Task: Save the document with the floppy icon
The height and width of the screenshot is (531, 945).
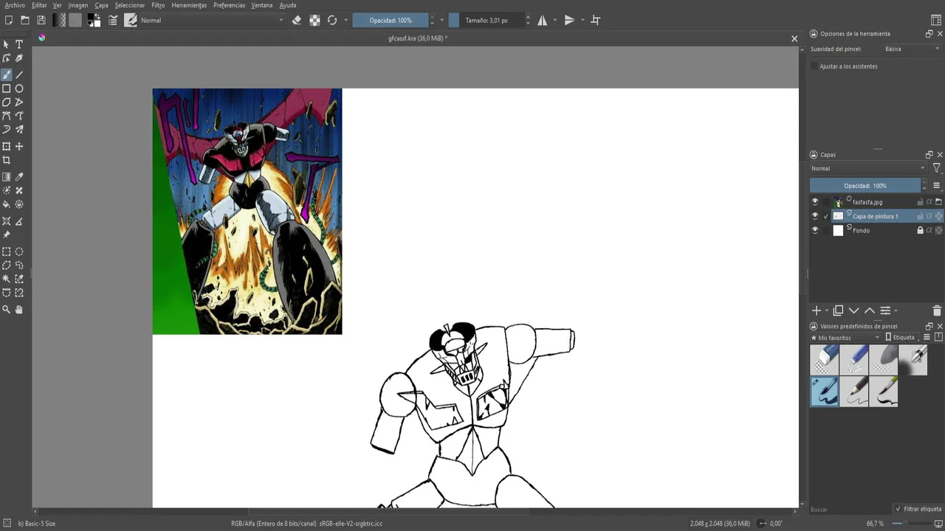Action: tap(41, 21)
